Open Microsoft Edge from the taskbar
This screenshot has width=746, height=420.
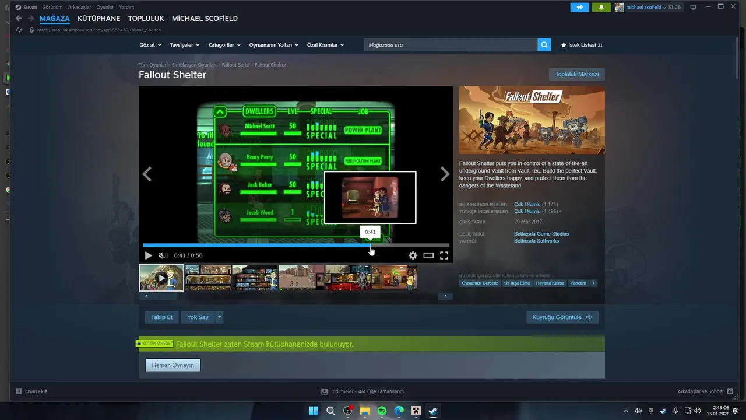tap(399, 411)
